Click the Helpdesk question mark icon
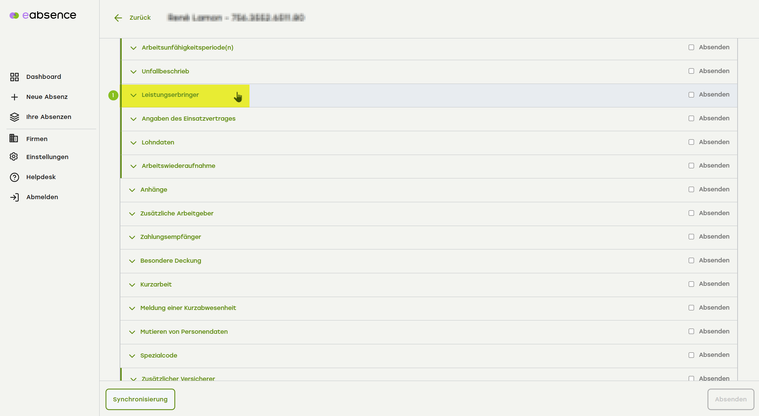The height and width of the screenshot is (416, 759). click(x=14, y=177)
